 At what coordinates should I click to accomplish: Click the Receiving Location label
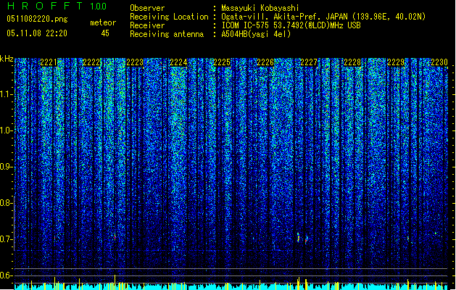[169, 17]
